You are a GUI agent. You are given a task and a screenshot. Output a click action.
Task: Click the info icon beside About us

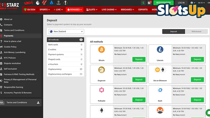point(1,19)
